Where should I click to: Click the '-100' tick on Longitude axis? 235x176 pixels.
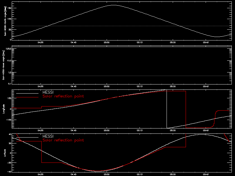coord(9,120)
